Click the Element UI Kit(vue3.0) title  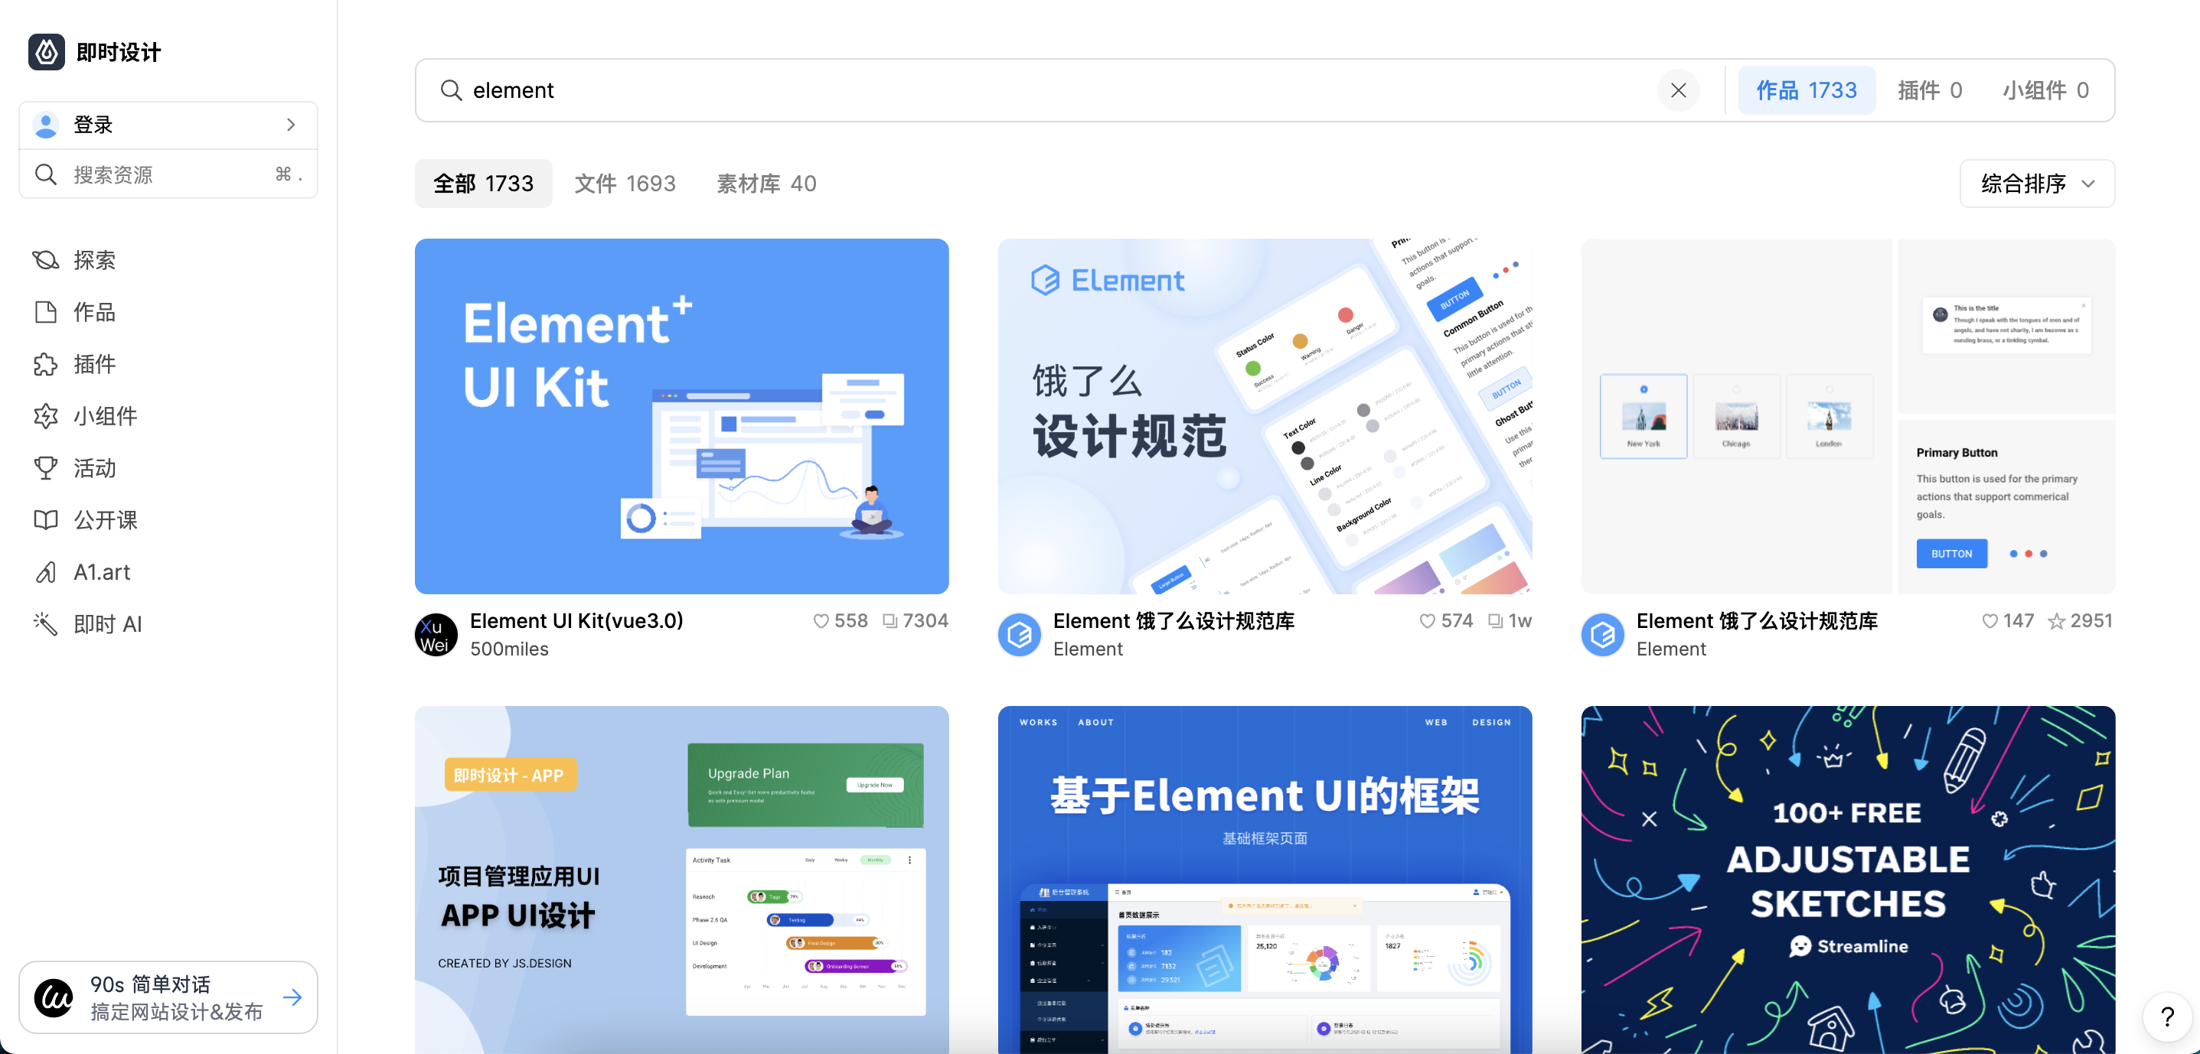(576, 620)
